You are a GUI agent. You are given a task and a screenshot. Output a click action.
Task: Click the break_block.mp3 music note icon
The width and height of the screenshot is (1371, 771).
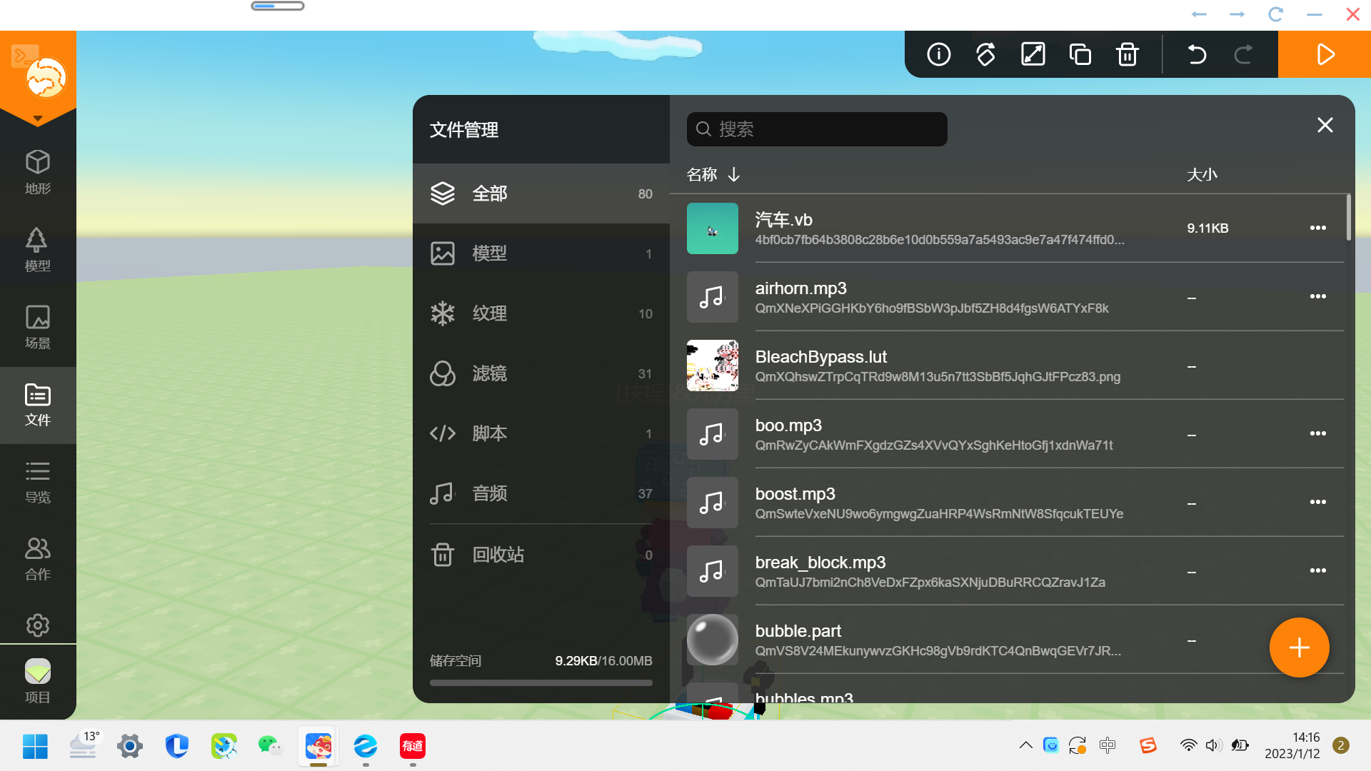pos(713,571)
